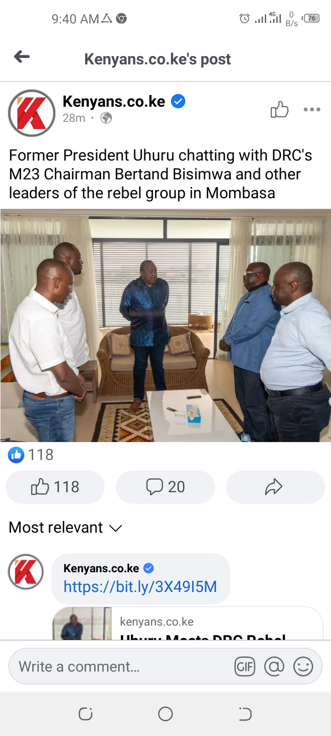Tap the commenter Kenyans.co.ke avatar
The width and height of the screenshot is (331, 736).
(26, 572)
